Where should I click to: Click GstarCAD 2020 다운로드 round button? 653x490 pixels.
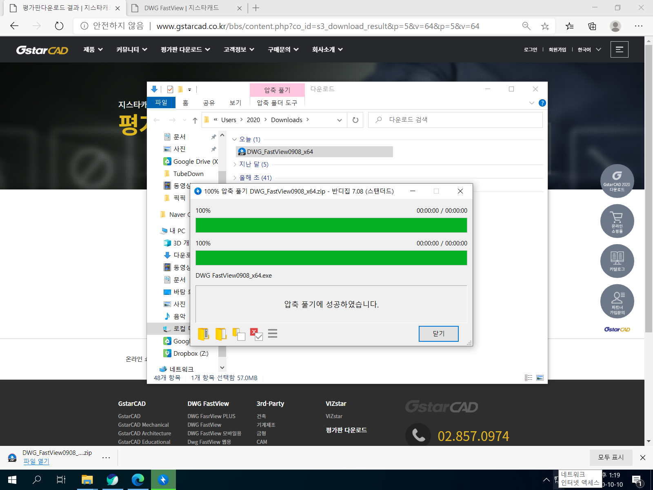(x=617, y=181)
